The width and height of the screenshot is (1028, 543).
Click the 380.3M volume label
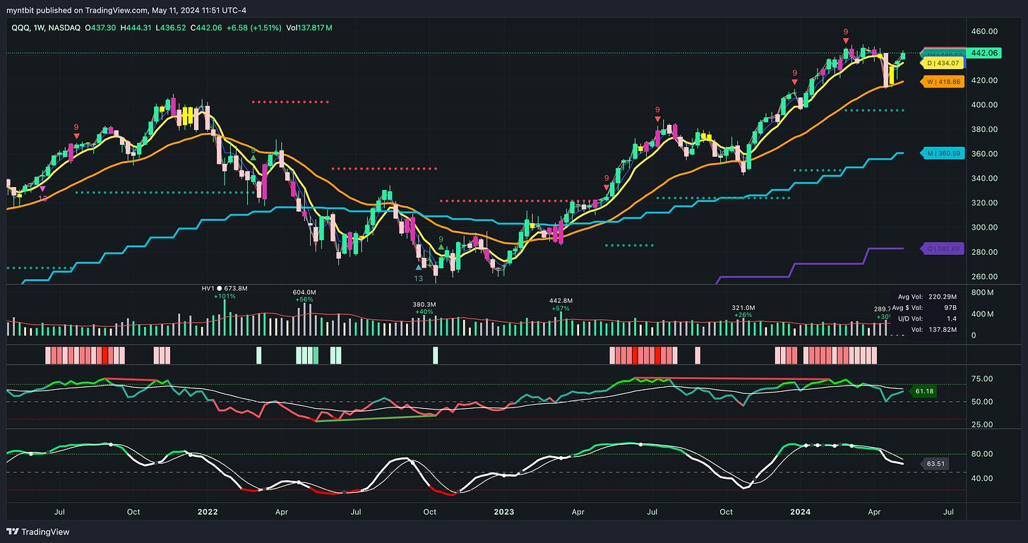(425, 304)
